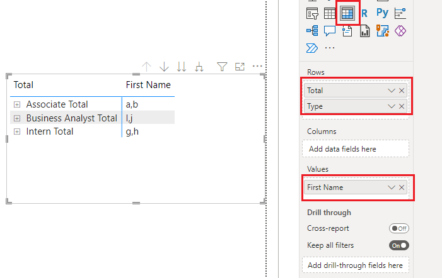Toggle the Keep all filters switch

399,245
